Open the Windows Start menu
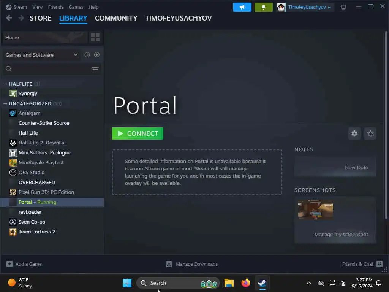 pos(127,283)
